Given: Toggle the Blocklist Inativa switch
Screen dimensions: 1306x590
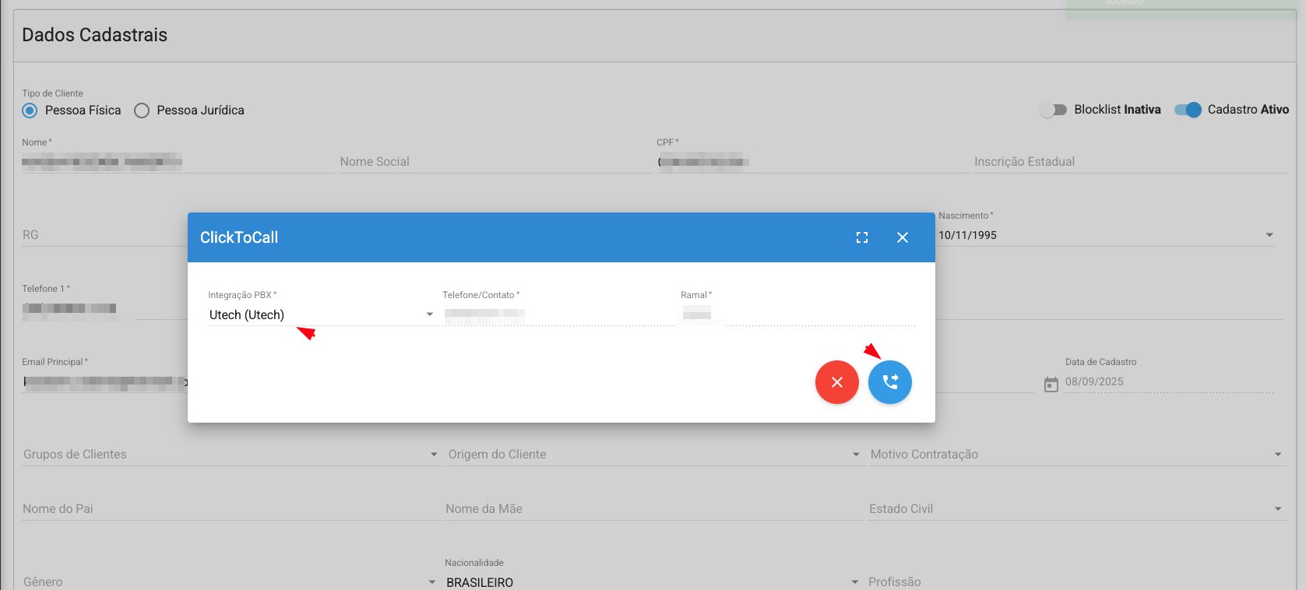Looking at the screenshot, I should [1053, 110].
